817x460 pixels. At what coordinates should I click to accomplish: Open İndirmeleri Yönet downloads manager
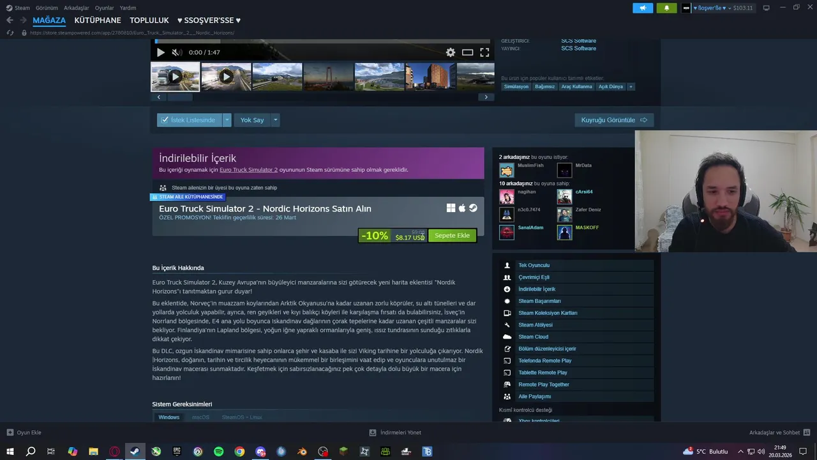(395, 433)
